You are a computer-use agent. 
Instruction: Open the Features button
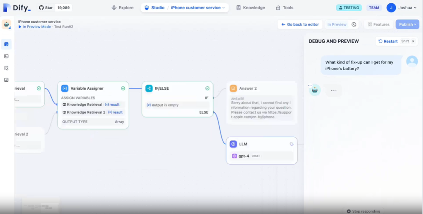379,24
